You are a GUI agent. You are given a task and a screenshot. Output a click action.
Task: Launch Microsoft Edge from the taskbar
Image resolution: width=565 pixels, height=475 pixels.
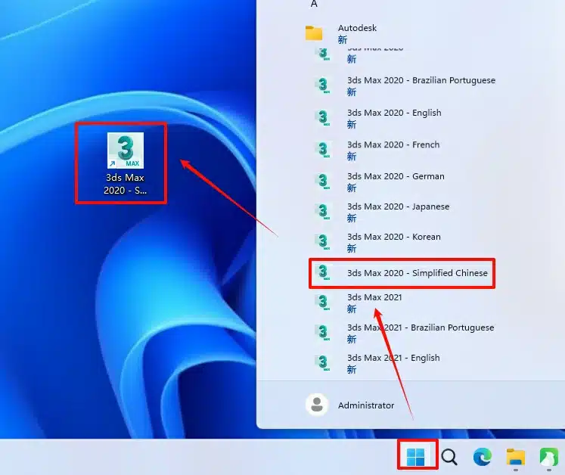point(482,457)
